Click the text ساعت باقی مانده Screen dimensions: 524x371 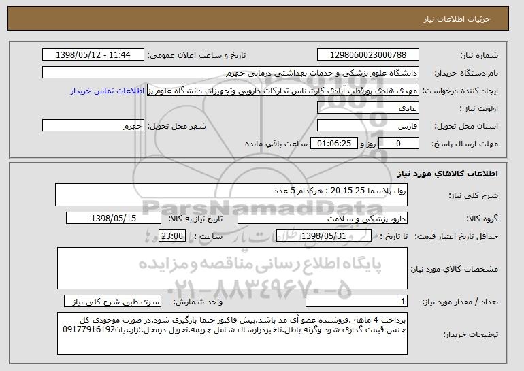pos(276,144)
